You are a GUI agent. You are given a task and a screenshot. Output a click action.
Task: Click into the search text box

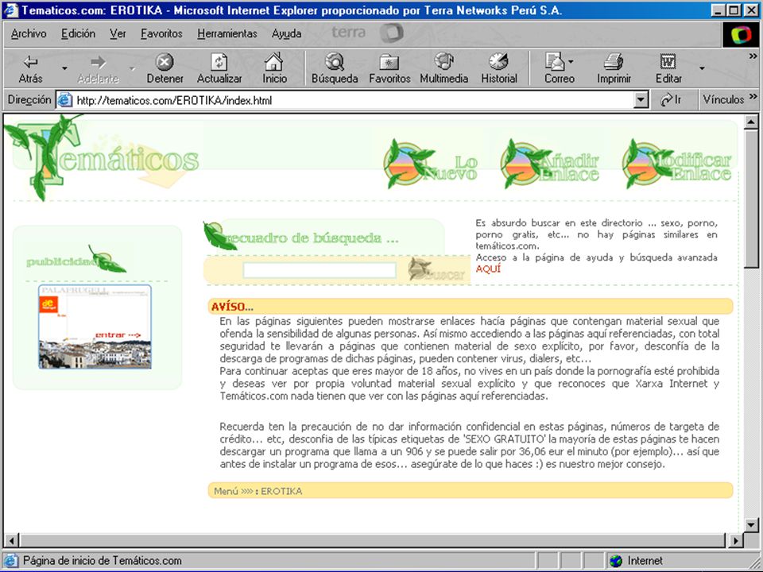click(320, 270)
